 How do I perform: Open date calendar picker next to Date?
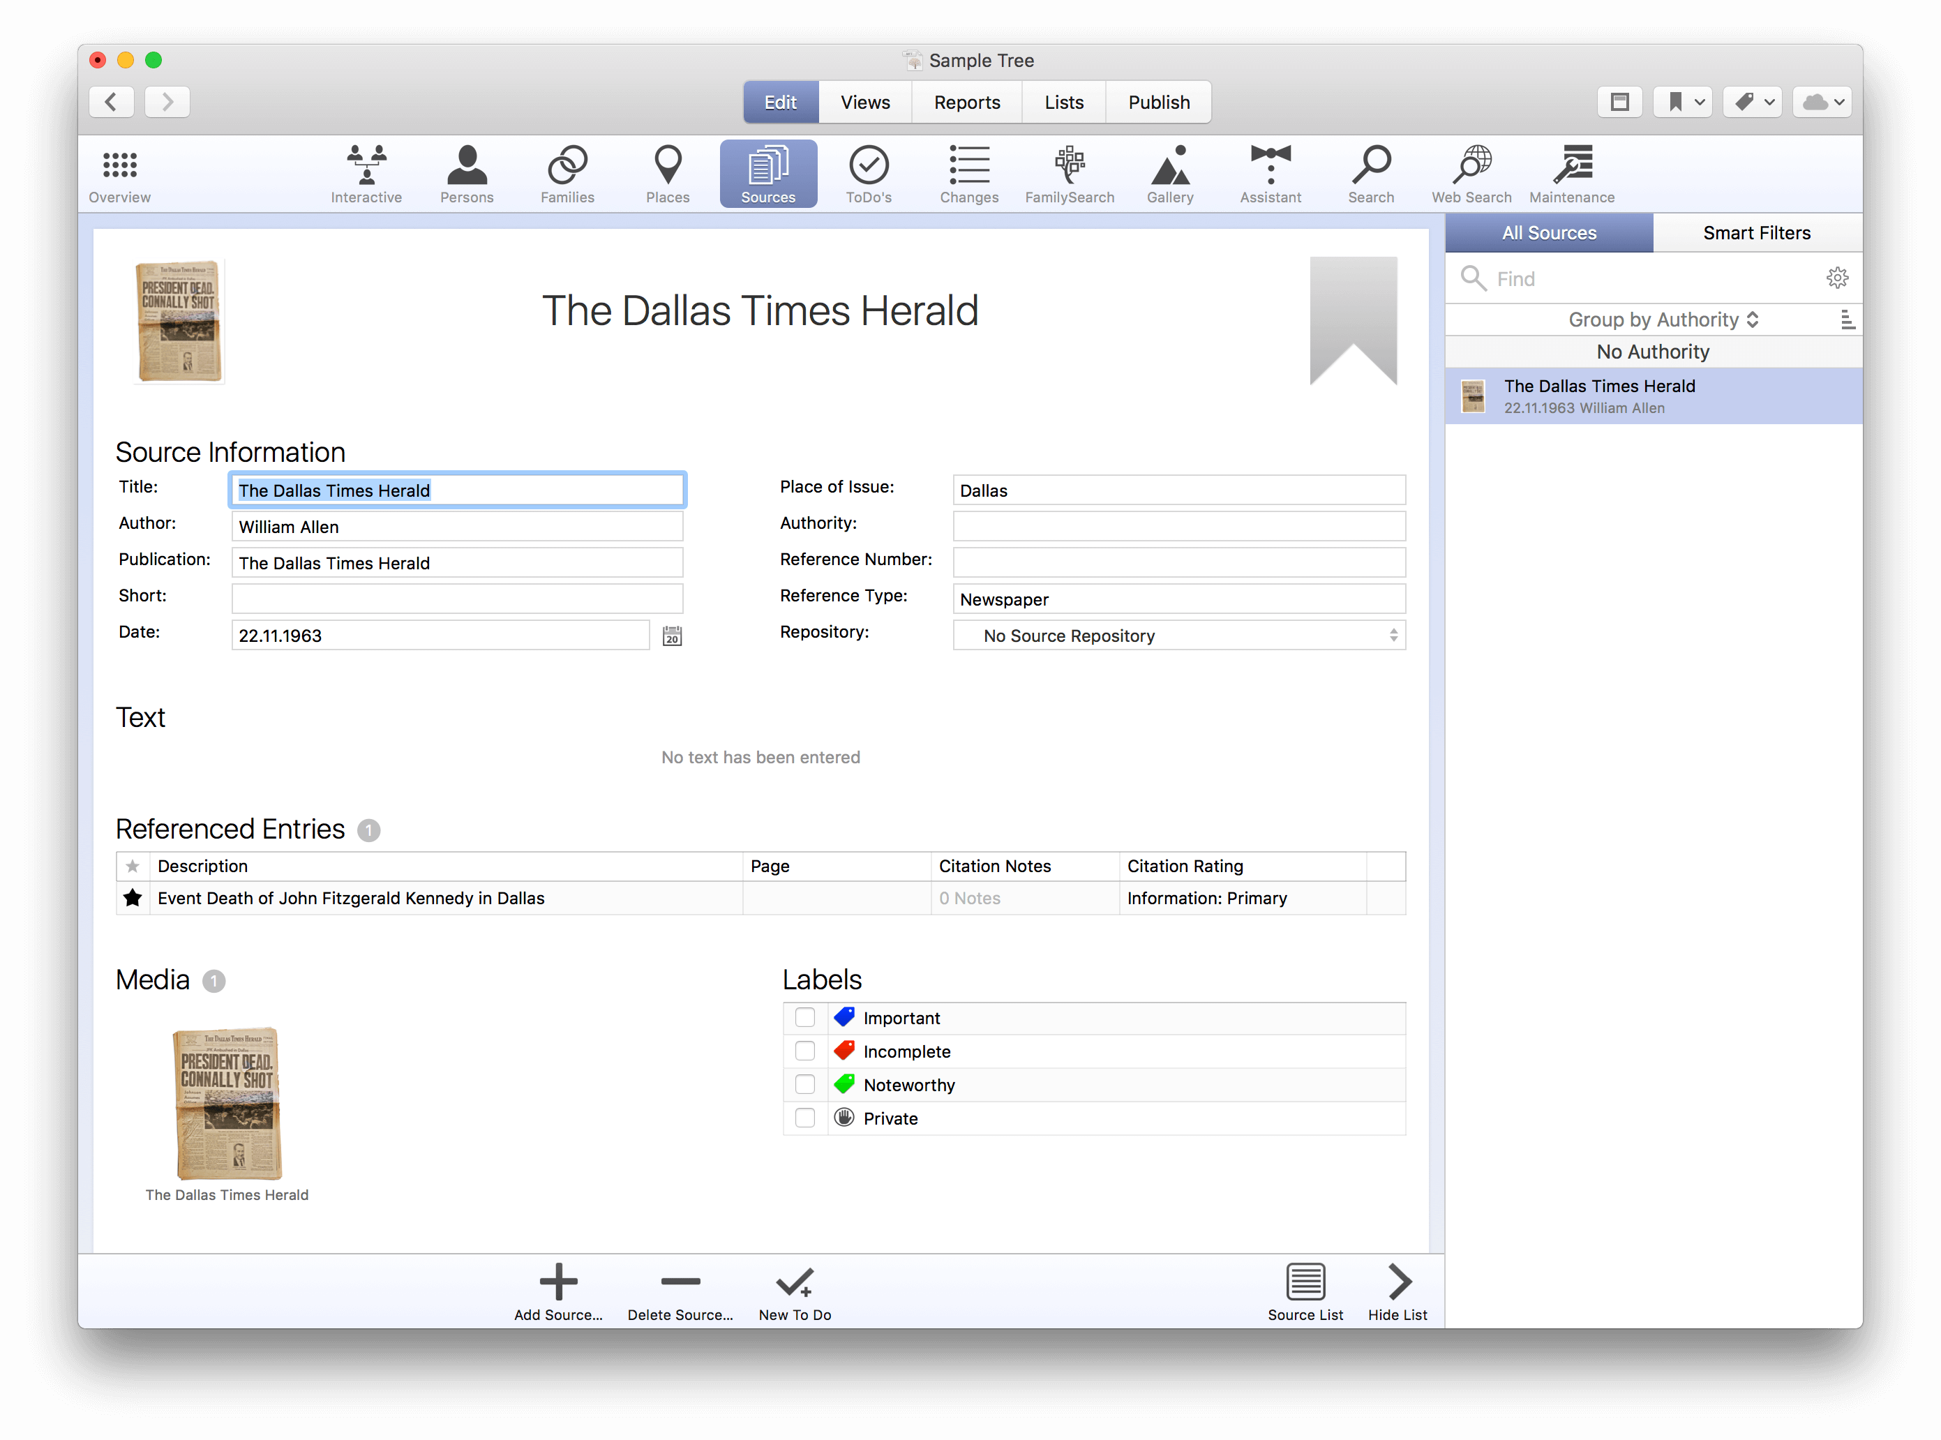point(672,636)
